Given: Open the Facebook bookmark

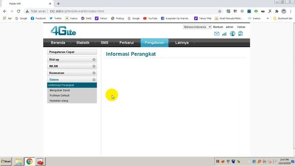Looking at the screenshot, I should [x=38, y=18].
